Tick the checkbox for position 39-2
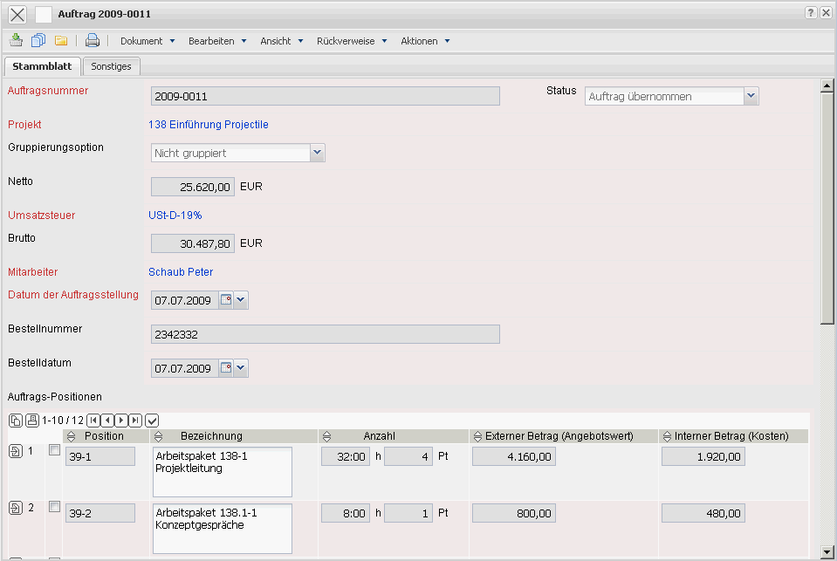 click(54, 507)
